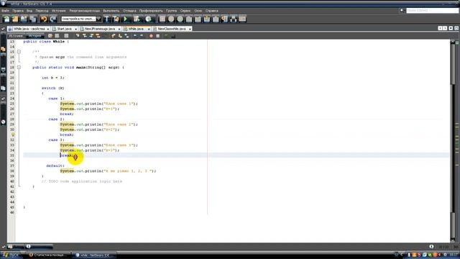Build the project with the hammer icon

tap(107, 19)
